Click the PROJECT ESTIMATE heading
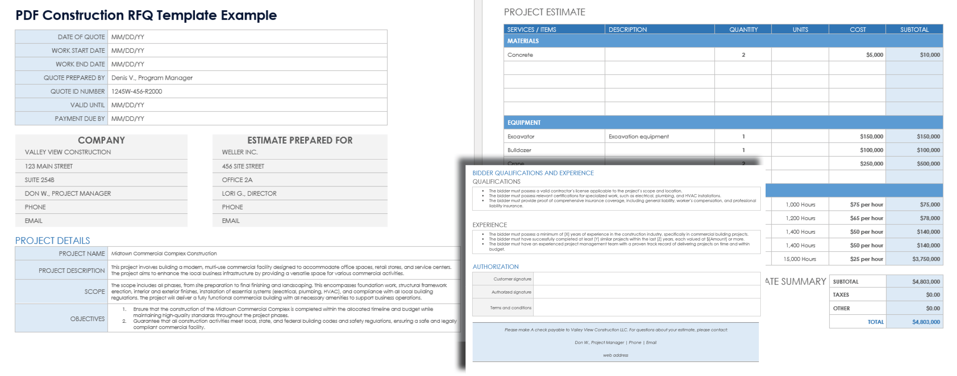 (x=544, y=12)
